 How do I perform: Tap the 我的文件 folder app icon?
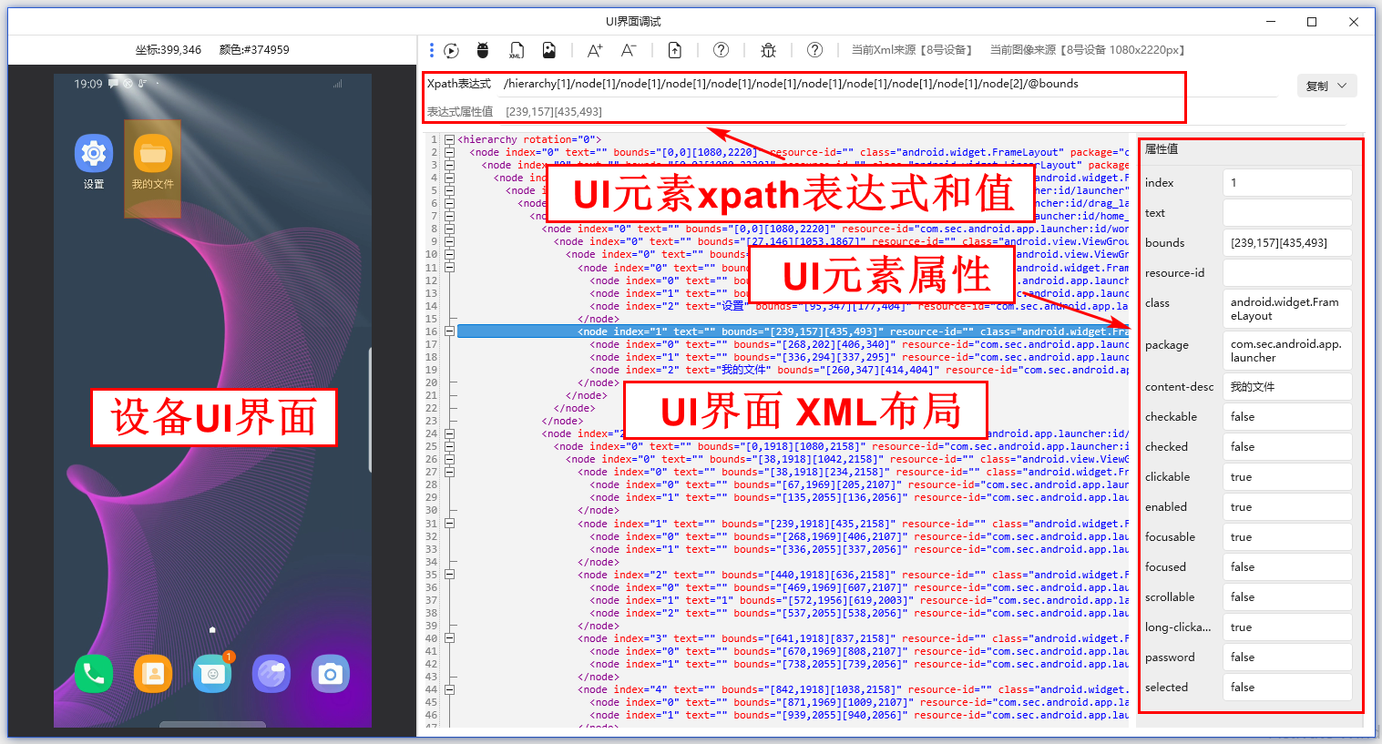[x=153, y=153]
